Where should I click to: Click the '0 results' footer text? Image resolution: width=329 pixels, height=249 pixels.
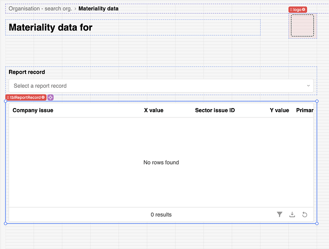[x=161, y=215]
